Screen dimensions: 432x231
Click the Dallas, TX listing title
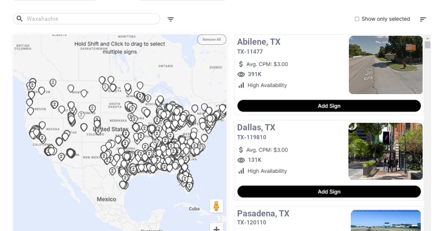click(x=256, y=127)
